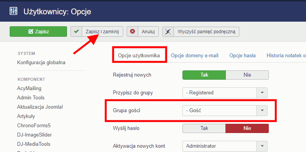Click the Przypisz do grupy field label
The width and height of the screenshot is (306, 152).
click(133, 93)
